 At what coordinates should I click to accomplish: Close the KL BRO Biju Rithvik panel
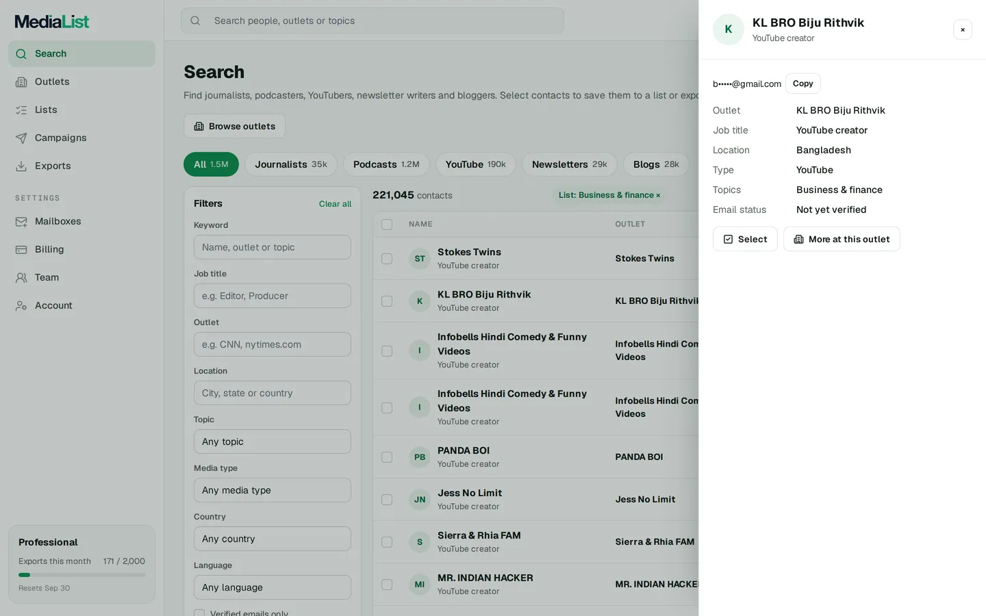point(963,29)
